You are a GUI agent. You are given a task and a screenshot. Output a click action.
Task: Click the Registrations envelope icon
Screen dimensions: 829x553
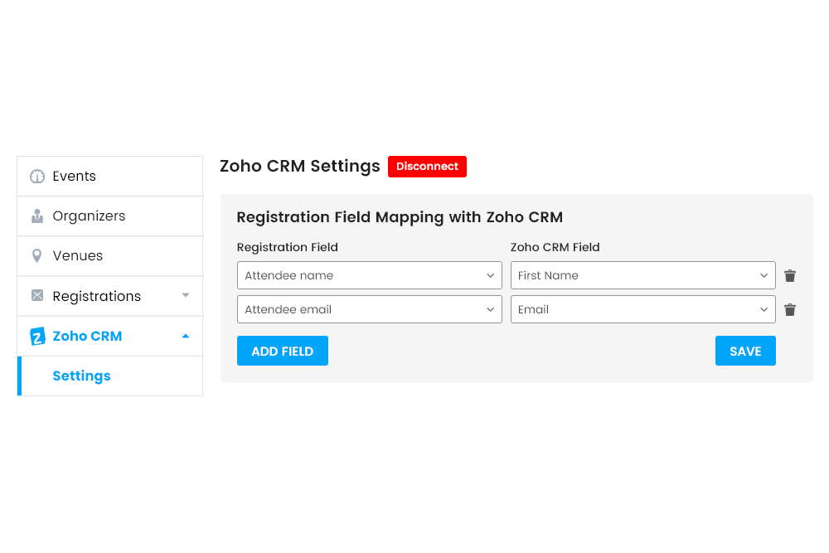pos(37,295)
